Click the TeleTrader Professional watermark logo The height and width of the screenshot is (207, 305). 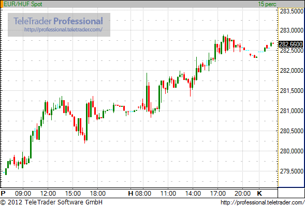58,21
